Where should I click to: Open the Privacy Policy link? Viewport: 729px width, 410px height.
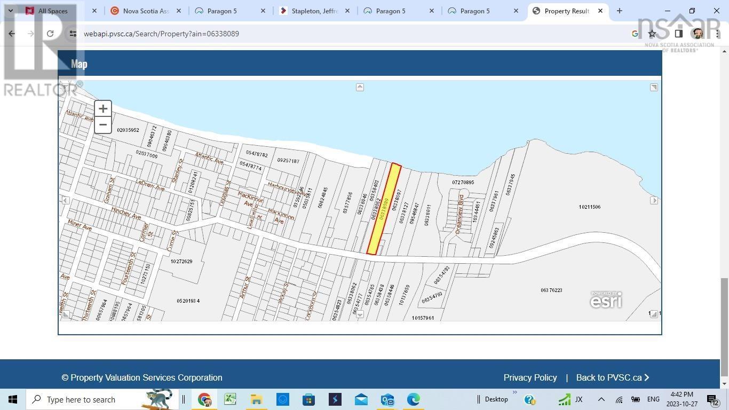[530, 377]
